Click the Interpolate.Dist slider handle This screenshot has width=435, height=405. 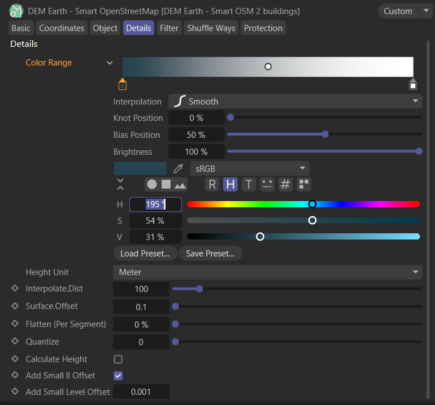coord(199,289)
